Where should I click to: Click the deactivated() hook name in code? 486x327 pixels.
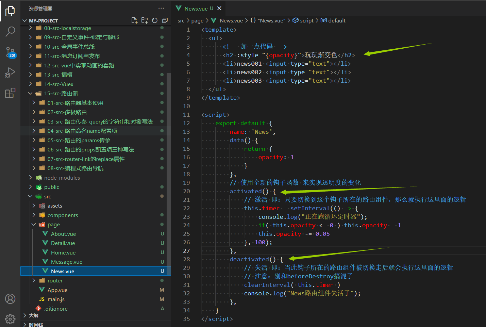pos(249,259)
